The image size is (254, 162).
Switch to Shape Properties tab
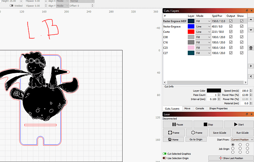click(218, 108)
